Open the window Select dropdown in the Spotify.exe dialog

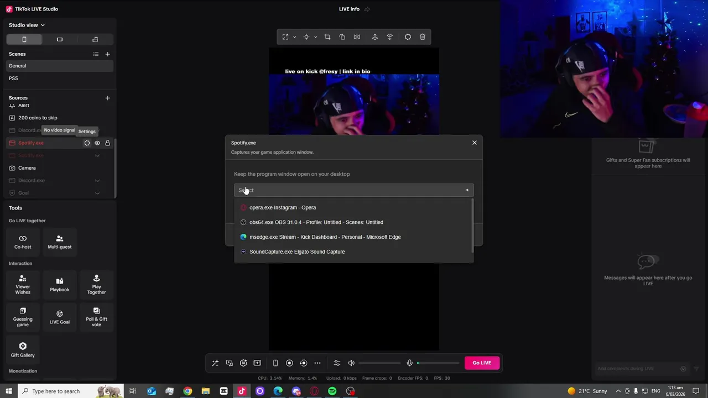point(354,190)
